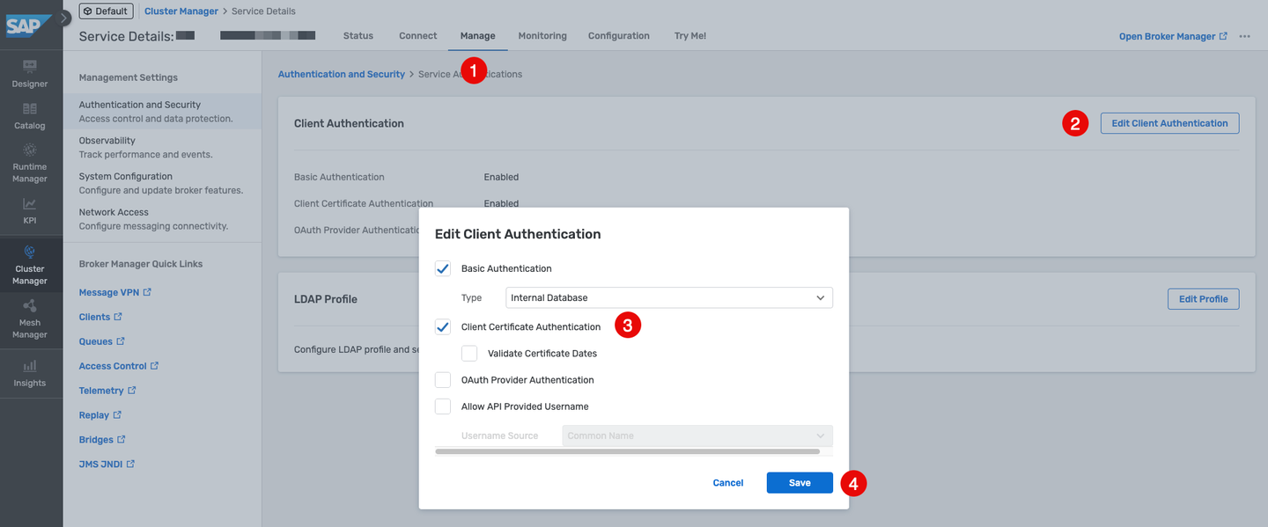Select Network Access settings
Viewport: 1268px width, 527px height.
[x=163, y=219]
